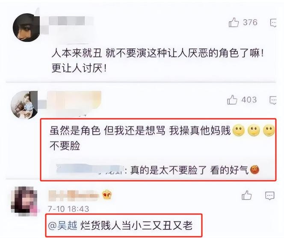Tap the crown badge beside the username

coord(107,195)
